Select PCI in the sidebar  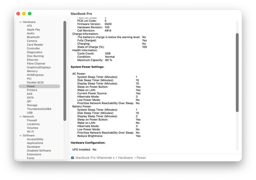pos(29,79)
